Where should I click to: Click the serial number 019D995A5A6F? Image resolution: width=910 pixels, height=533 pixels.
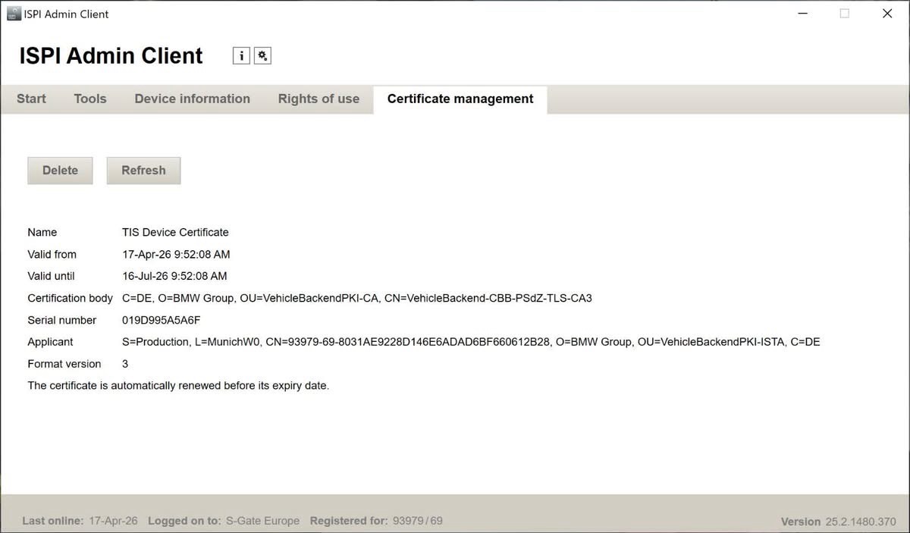[161, 320]
